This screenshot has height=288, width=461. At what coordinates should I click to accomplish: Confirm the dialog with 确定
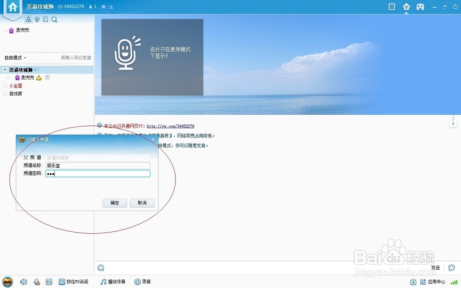(x=115, y=203)
